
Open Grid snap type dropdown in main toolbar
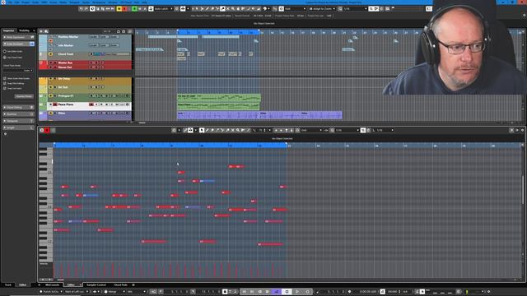[295, 9]
